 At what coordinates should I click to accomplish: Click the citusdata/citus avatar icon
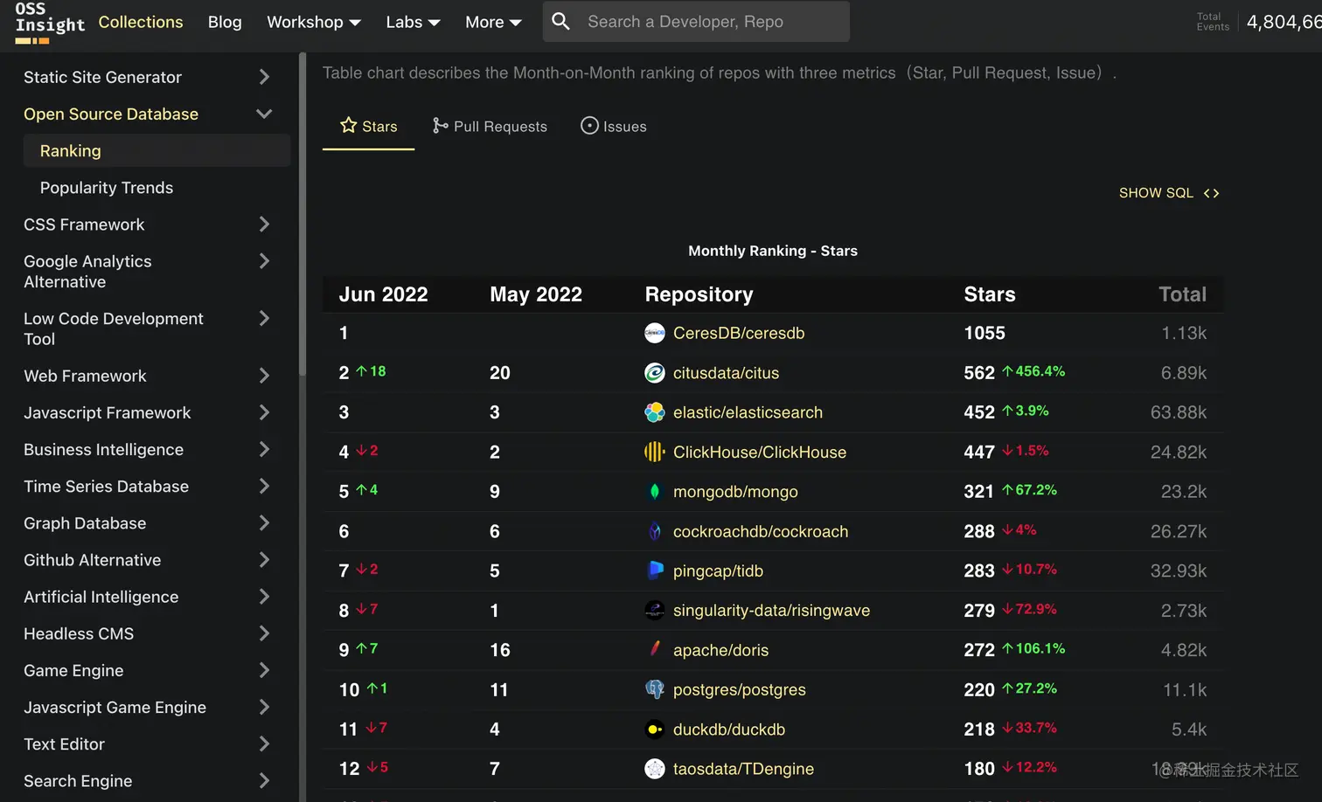click(x=655, y=373)
